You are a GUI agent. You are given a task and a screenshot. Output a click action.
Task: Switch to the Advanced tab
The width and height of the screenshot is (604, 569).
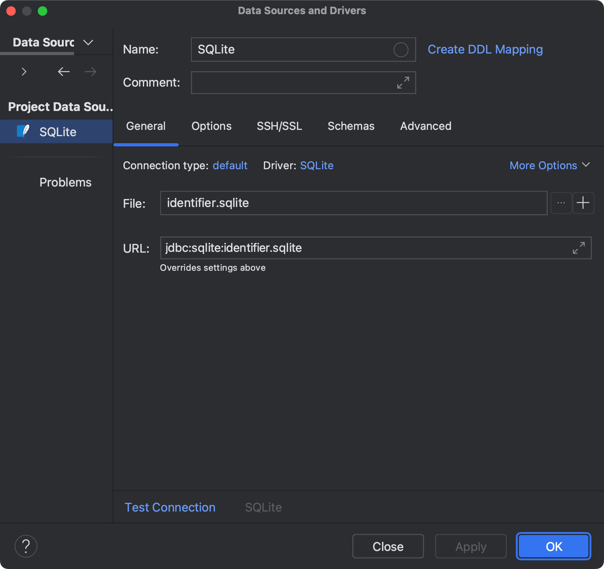[426, 126]
